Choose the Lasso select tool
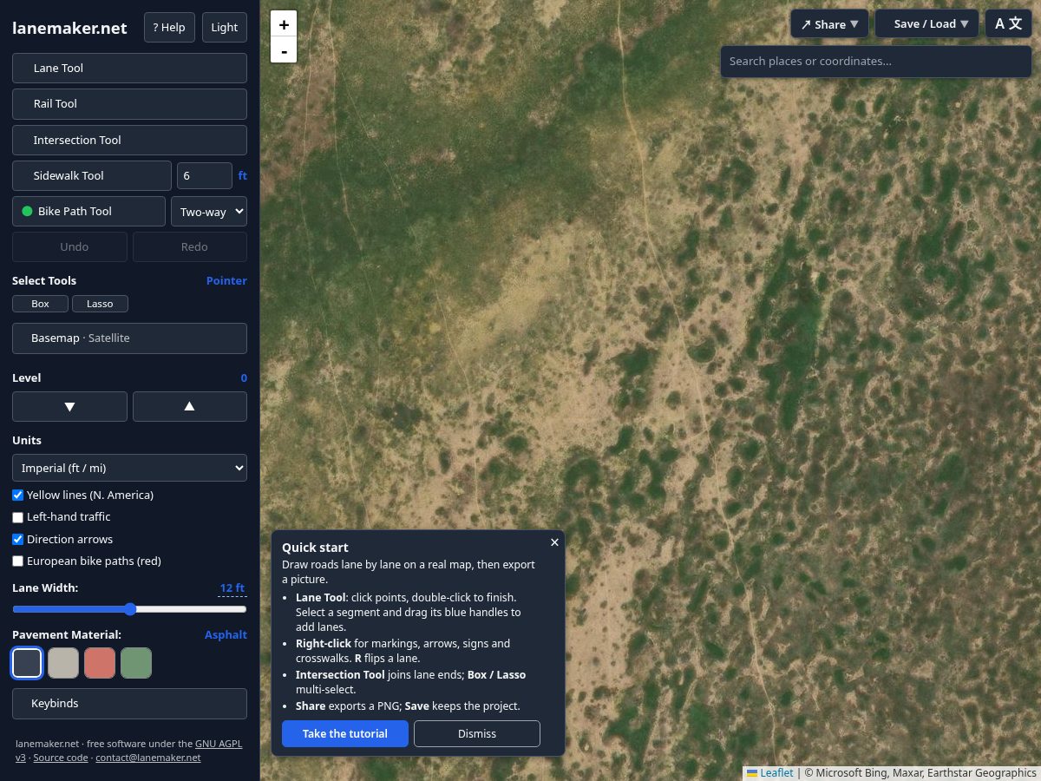This screenshot has width=1041, height=781. click(x=100, y=304)
